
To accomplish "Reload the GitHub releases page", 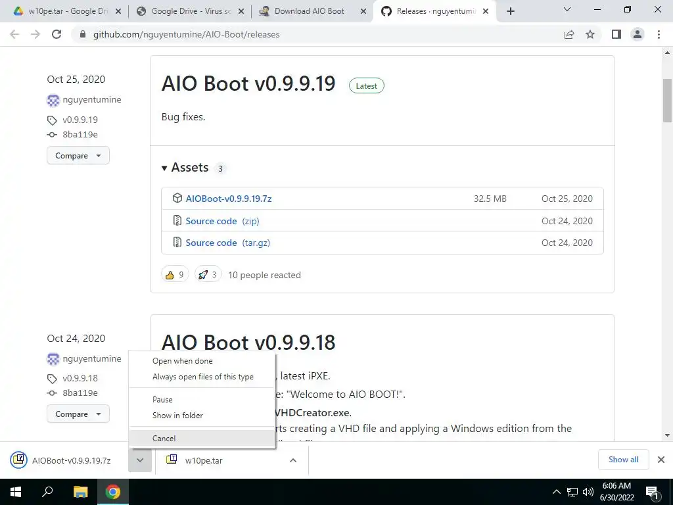I will (57, 34).
